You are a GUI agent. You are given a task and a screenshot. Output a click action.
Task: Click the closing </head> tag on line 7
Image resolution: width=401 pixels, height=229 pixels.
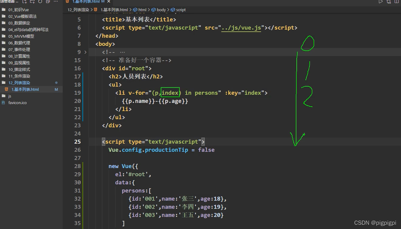pos(107,36)
